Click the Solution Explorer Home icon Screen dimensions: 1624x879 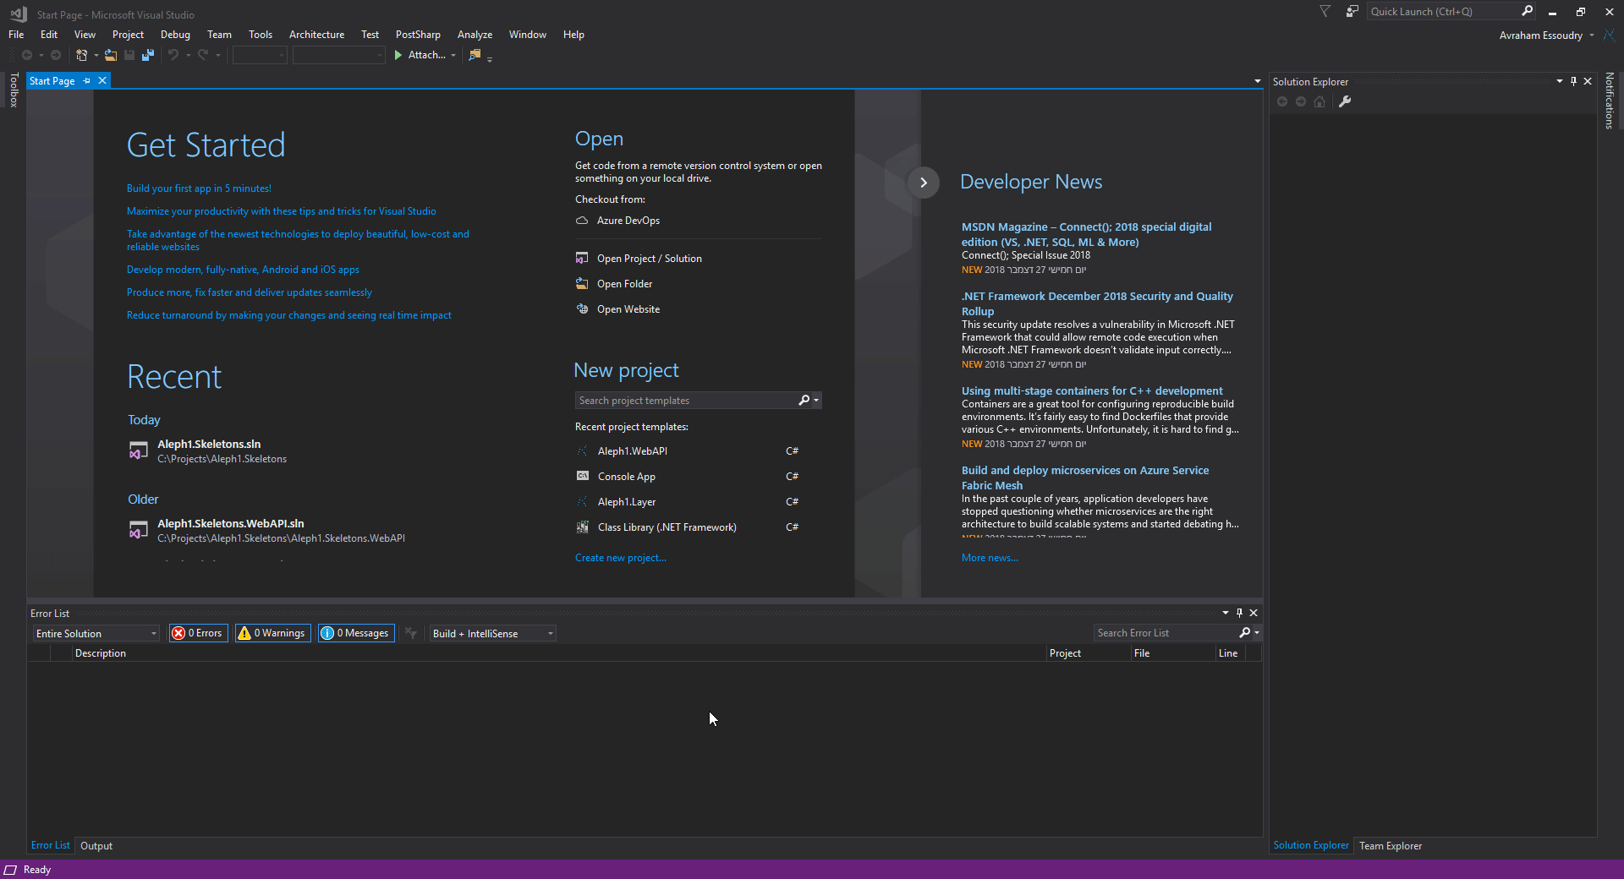(x=1319, y=101)
